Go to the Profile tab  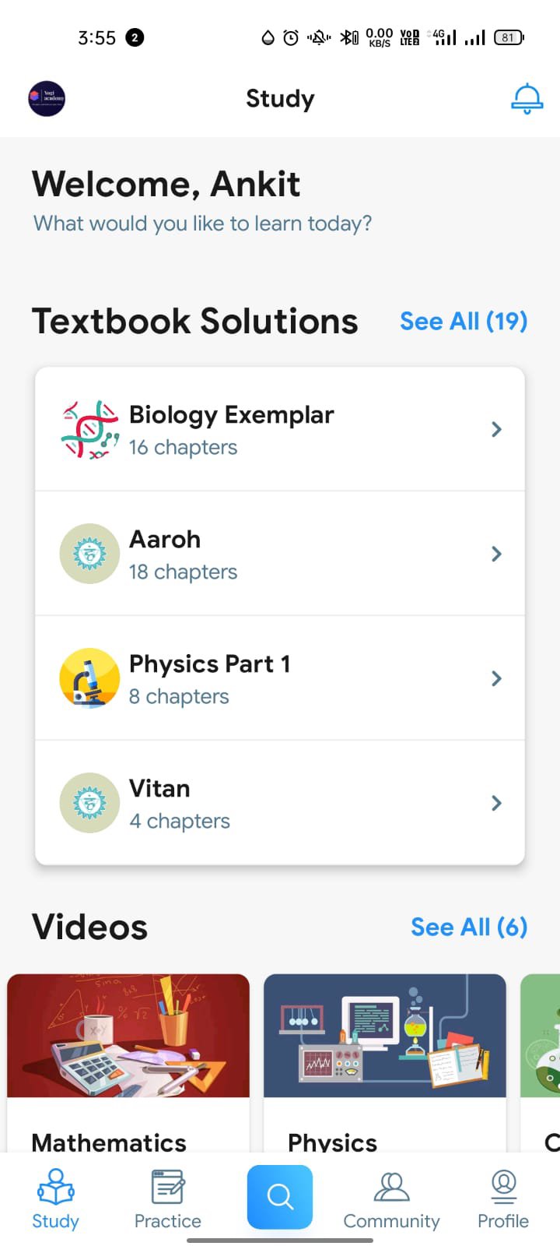coord(503,1199)
